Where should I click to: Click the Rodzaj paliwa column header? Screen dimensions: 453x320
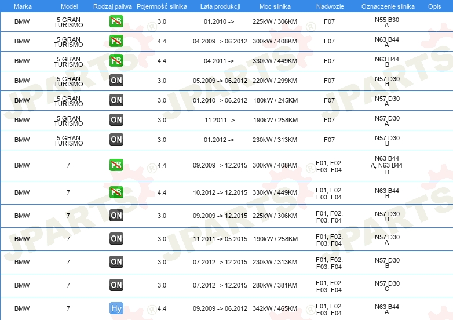[x=112, y=6]
